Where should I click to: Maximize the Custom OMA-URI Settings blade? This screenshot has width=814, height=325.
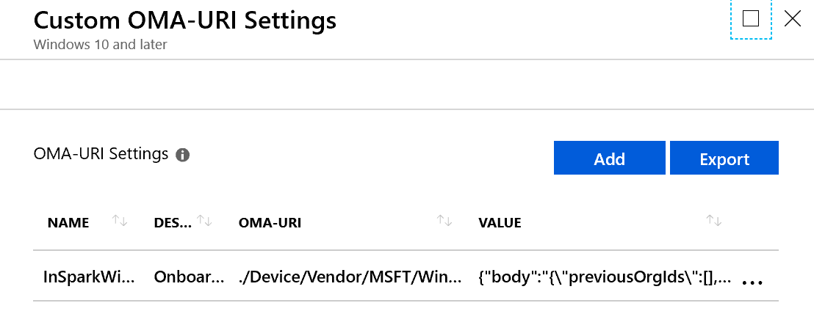pyautogui.click(x=750, y=19)
